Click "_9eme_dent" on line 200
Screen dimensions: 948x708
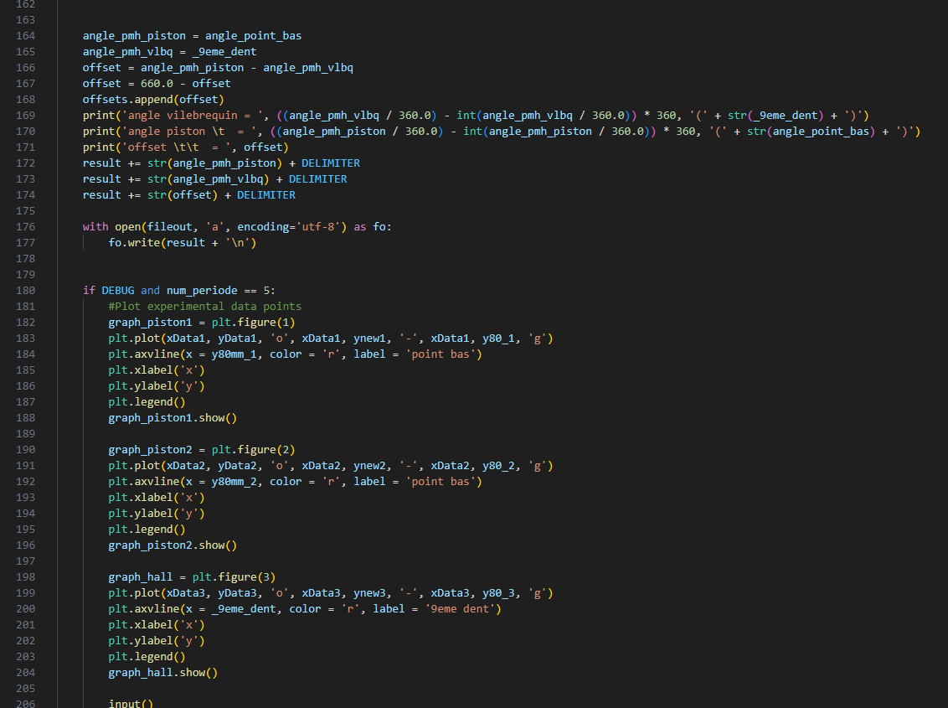(244, 609)
